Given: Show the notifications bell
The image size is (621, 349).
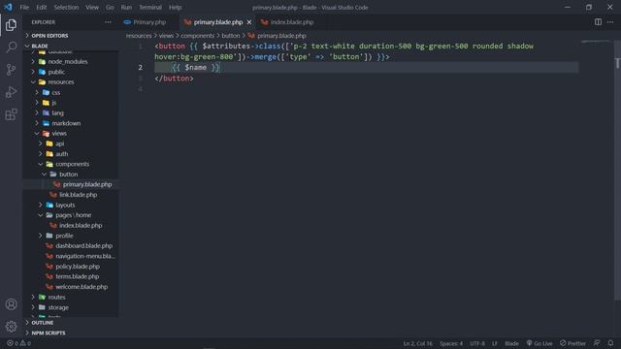Looking at the screenshot, I should (x=610, y=343).
